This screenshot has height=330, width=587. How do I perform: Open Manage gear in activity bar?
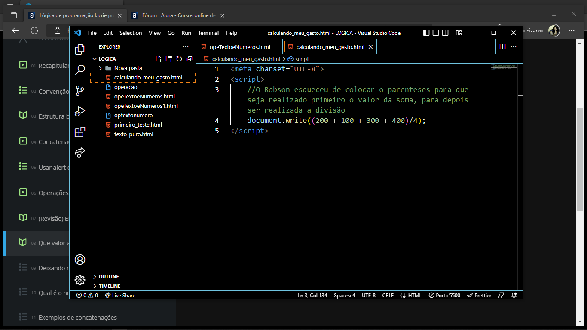coord(79,280)
